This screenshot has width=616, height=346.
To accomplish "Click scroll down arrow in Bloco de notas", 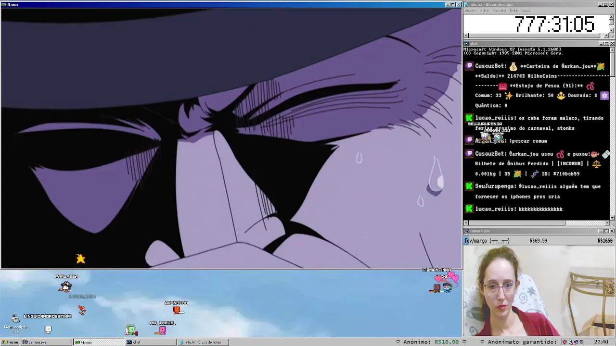I will (x=612, y=30).
